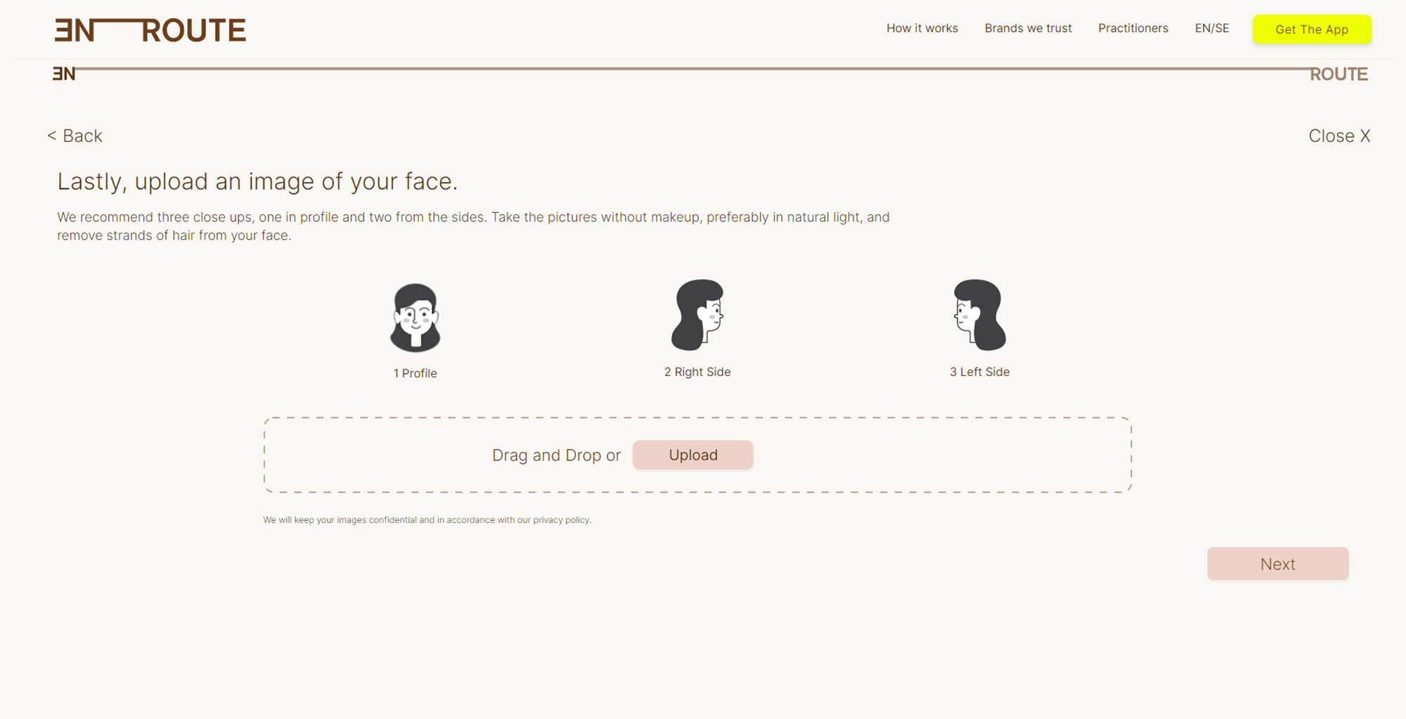Open the privacy policy text link
The image size is (1406, 719).
[561, 520]
